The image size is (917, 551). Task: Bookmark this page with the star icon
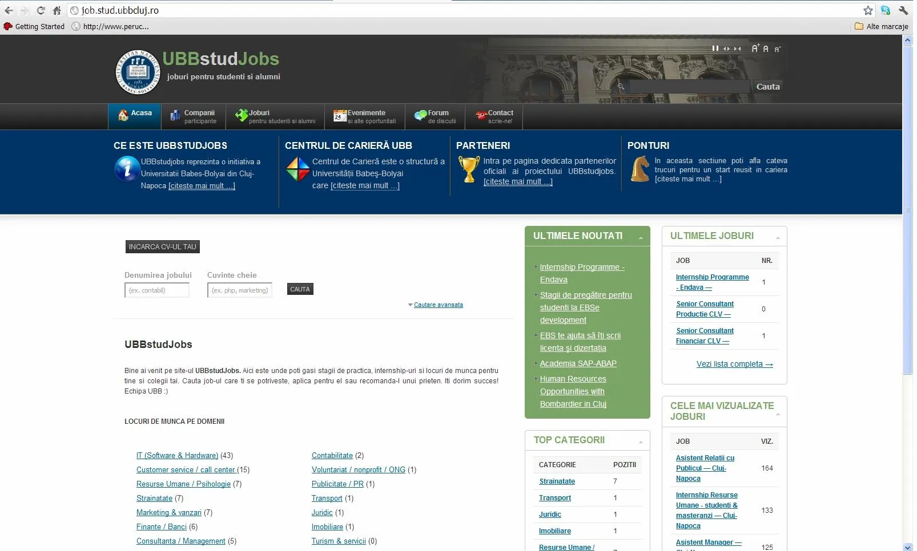[x=868, y=10]
